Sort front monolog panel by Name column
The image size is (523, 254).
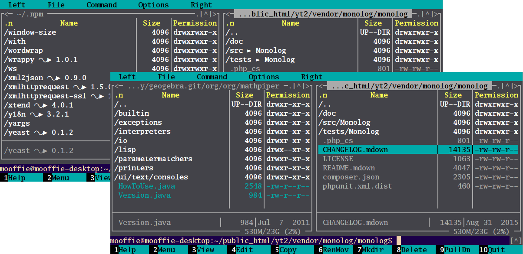pyautogui.click(x=379, y=95)
